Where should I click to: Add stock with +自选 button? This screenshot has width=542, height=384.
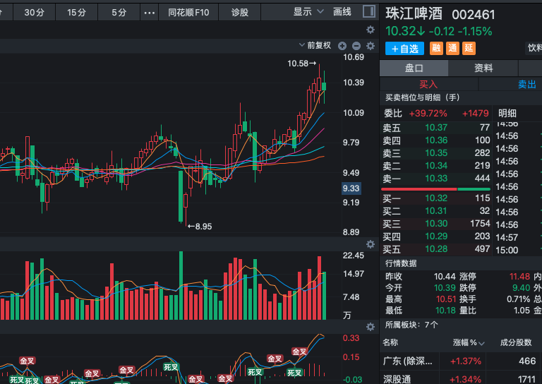pos(405,49)
